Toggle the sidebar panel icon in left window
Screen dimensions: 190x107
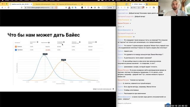(x=95, y=7)
